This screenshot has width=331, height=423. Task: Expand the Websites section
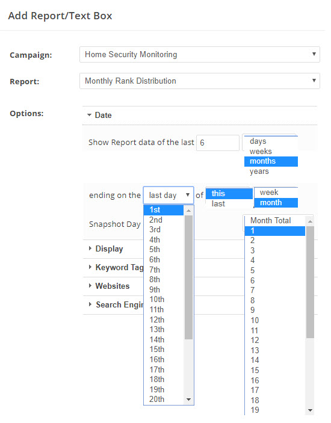[x=109, y=286]
